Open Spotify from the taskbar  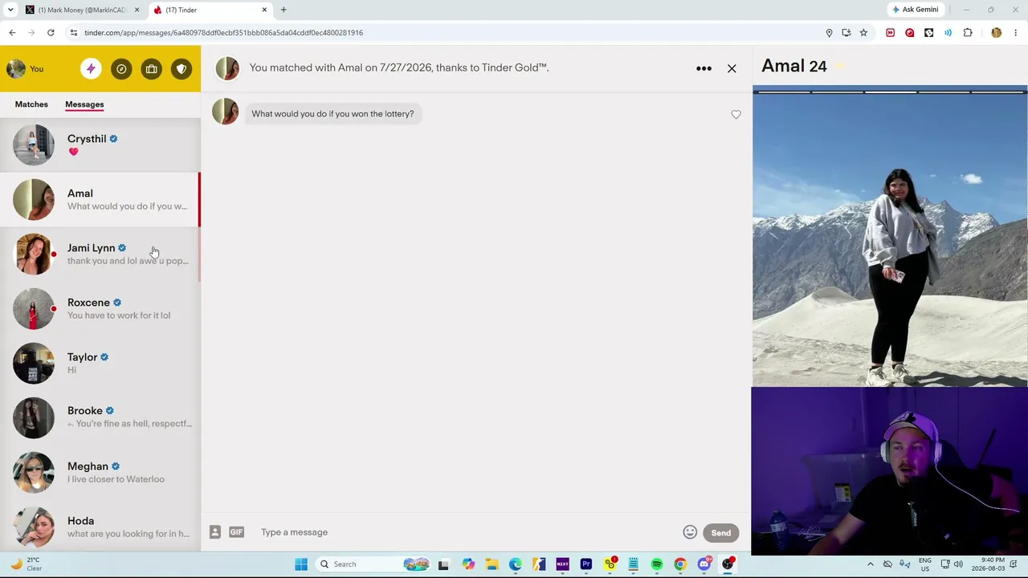tap(657, 564)
